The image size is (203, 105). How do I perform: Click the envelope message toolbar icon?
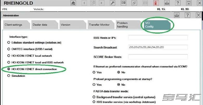145,3
